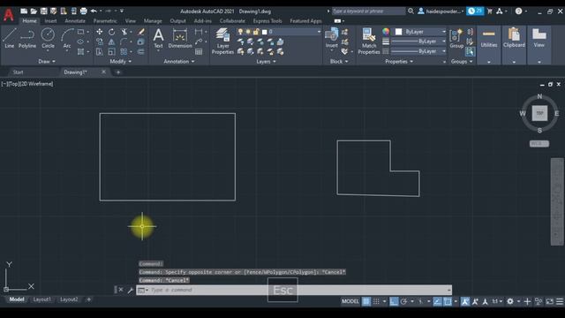Click the Stretch tool icon
The height and width of the screenshot is (318, 565).
click(x=100, y=51)
